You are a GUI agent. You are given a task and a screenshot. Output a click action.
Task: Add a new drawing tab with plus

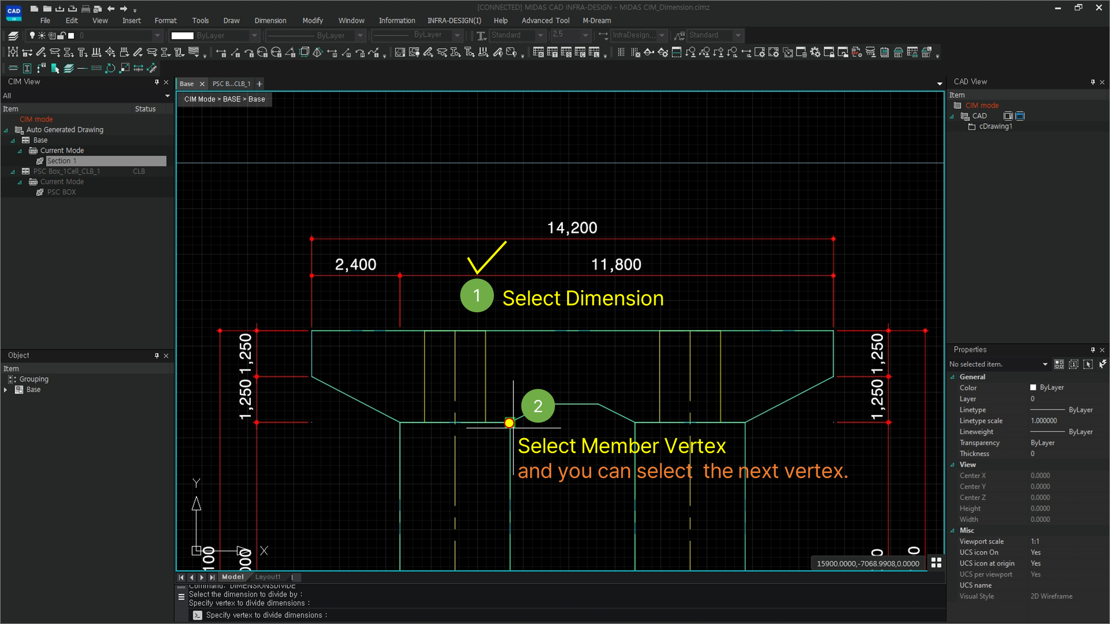(259, 84)
